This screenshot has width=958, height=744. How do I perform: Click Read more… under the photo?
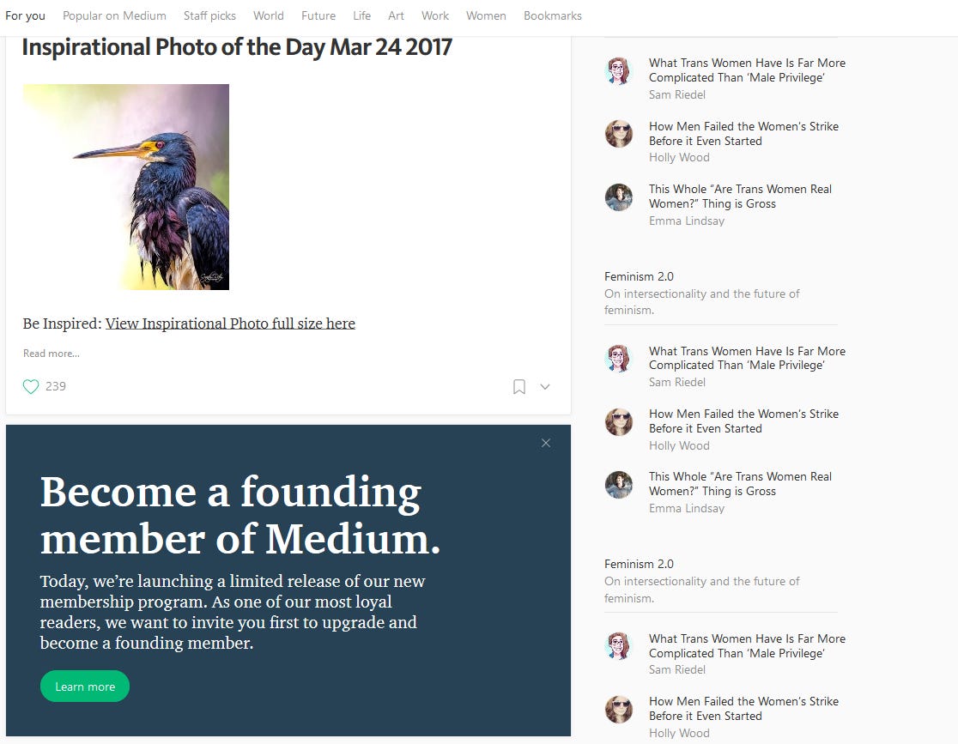point(52,353)
